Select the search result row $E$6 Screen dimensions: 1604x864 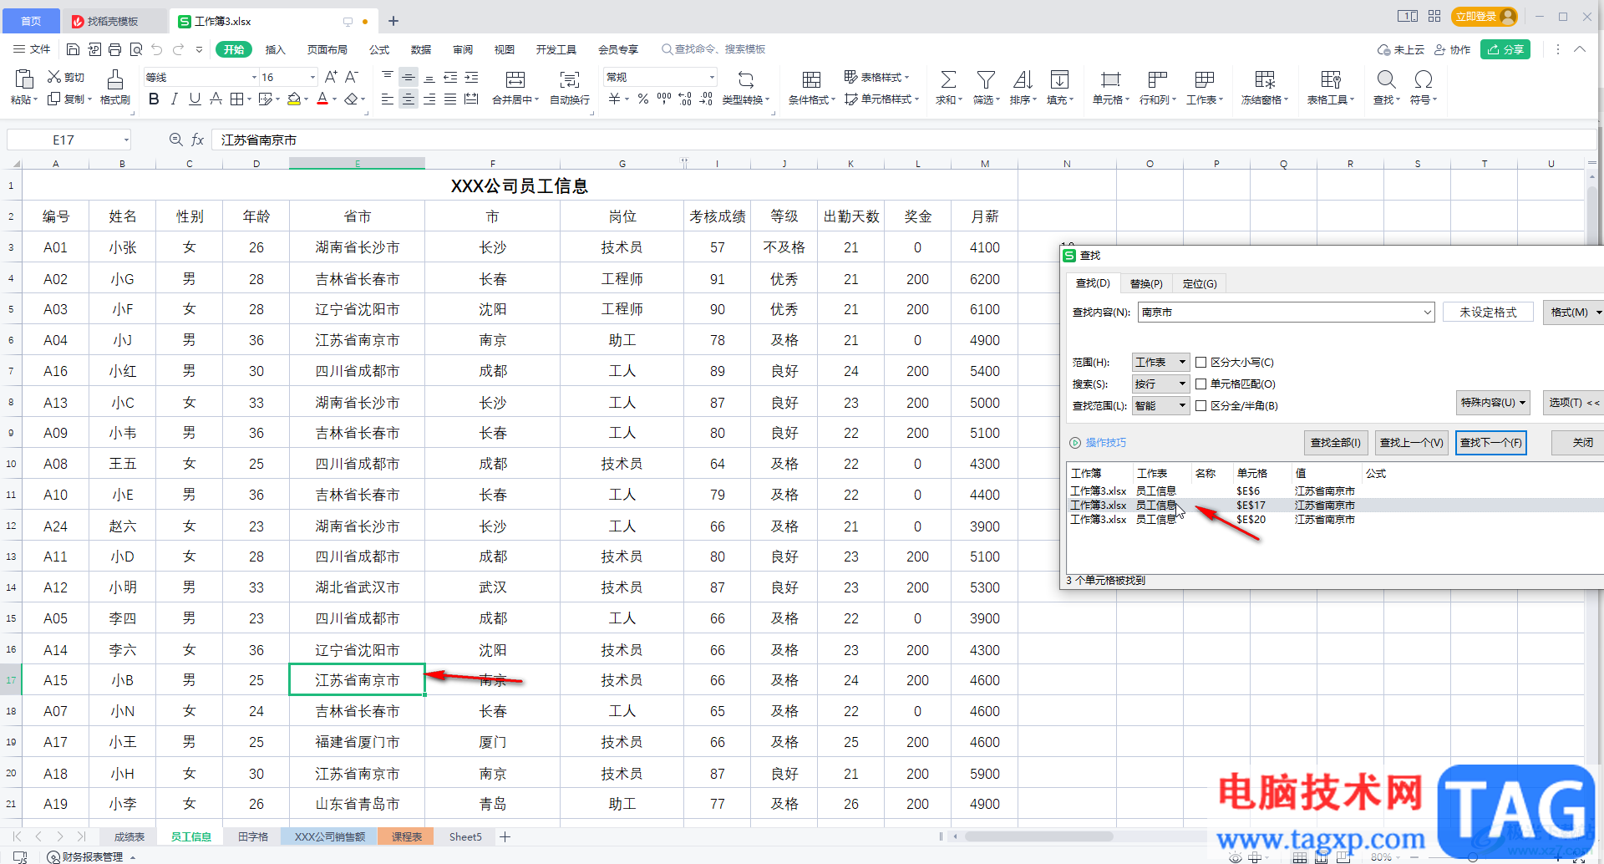coord(1335,490)
